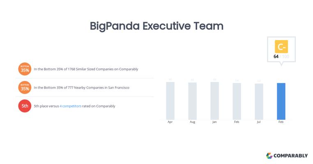Image resolution: width=313 pixels, height=164 pixels.
Task: Click the highlighted blue Feb bar
Action: tap(281, 101)
